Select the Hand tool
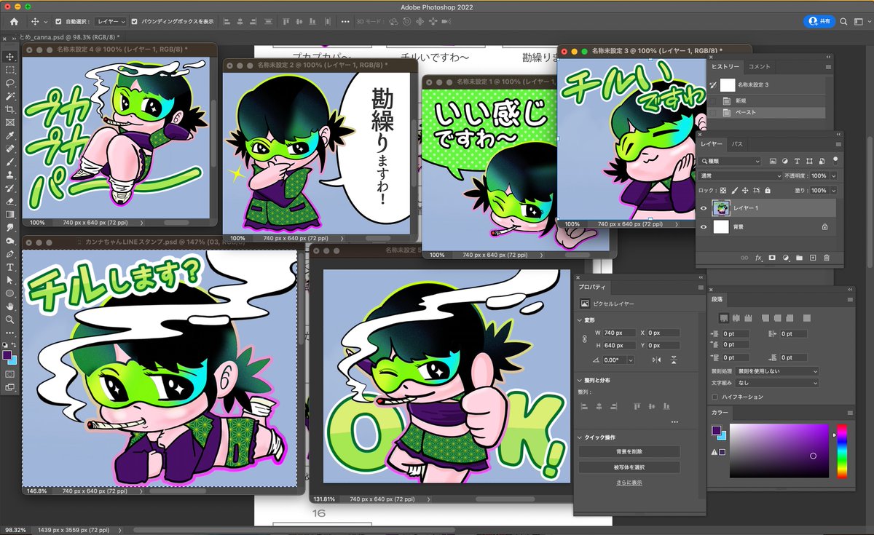Screen dimensions: 874x535 [10, 306]
